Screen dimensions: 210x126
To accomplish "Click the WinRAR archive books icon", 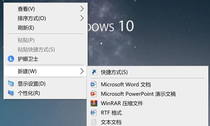I will (x=94, y=103).
